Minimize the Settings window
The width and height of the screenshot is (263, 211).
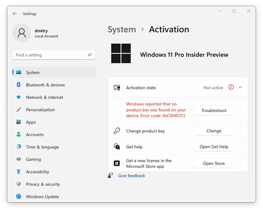220,11
